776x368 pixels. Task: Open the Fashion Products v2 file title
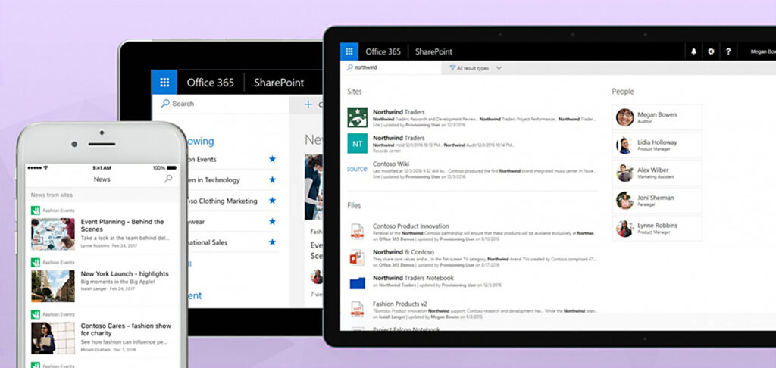click(400, 304)
